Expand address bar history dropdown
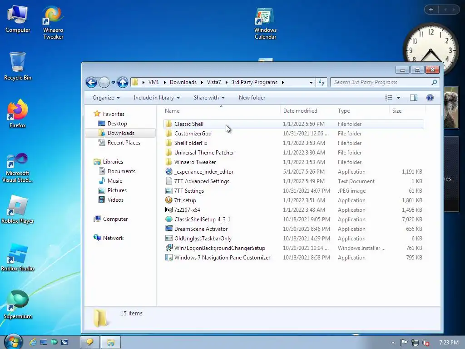The image size is (465, 349). point(311,82)
